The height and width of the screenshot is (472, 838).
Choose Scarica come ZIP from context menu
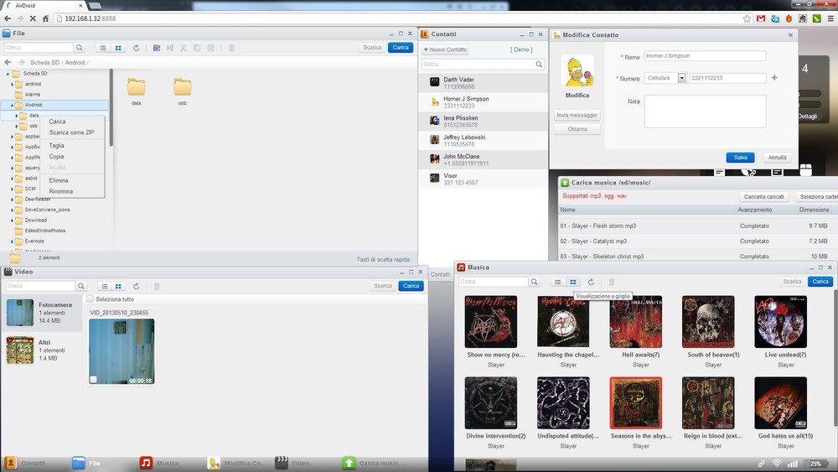point(73,132)
